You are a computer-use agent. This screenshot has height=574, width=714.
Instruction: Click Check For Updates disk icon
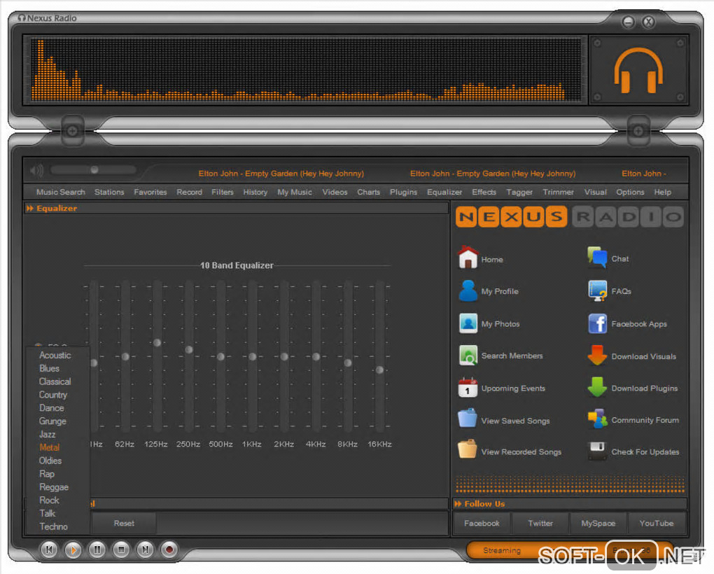tap(597, 451)
